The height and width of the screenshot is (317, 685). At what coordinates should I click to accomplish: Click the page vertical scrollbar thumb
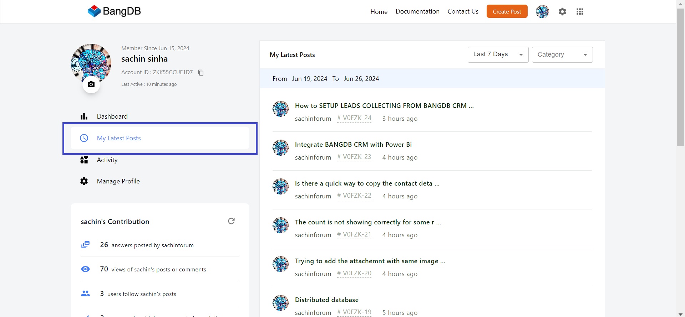point(680,77)
